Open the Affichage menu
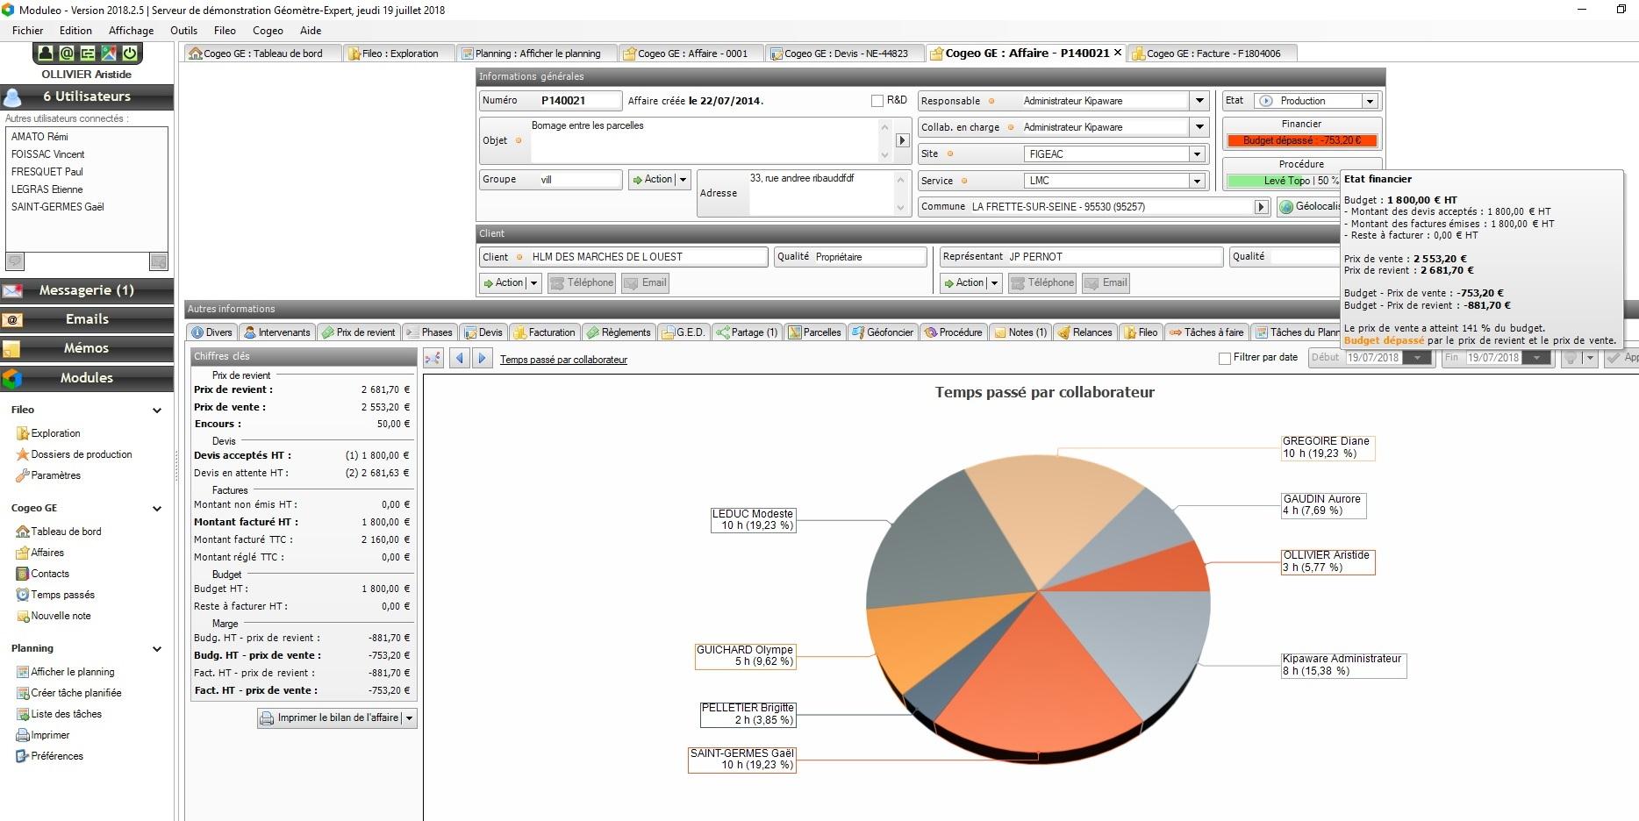 click(x=132, y=31)
